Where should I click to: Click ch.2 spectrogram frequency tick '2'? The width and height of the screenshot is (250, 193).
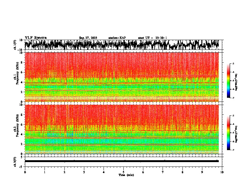[x=22, y=144]
